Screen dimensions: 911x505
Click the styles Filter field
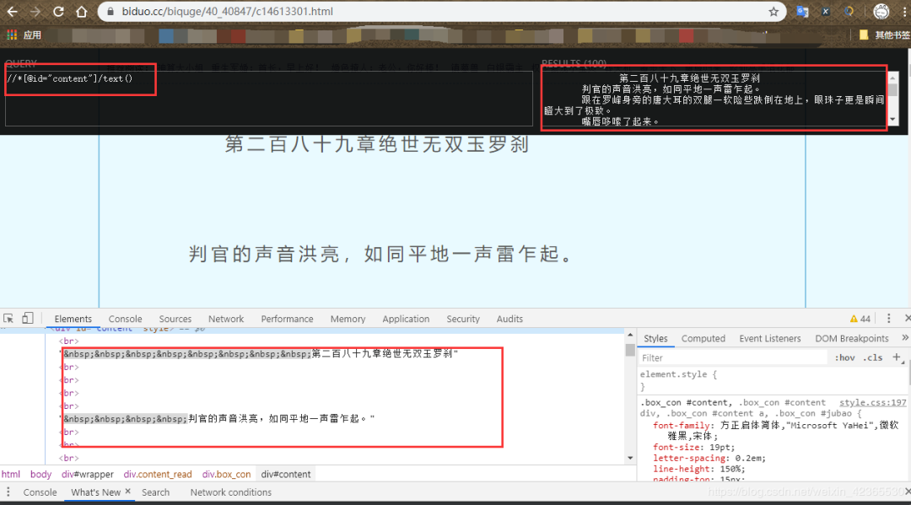[733, 357]
